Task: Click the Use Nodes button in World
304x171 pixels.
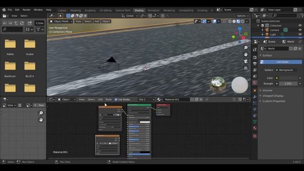Action: click(281, 62)
